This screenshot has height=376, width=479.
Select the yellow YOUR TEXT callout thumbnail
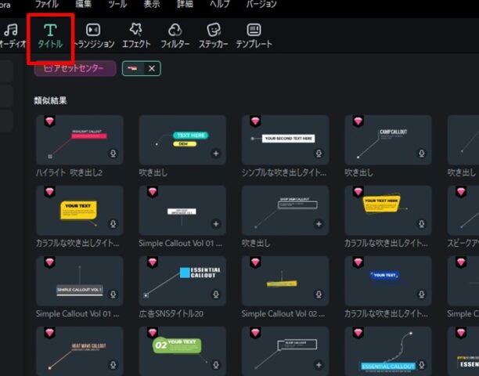(x=79, y=211)
